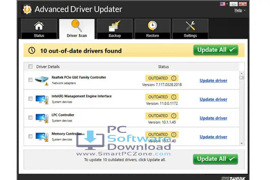Click the Backup folder arrow icon

pos(115,26)
